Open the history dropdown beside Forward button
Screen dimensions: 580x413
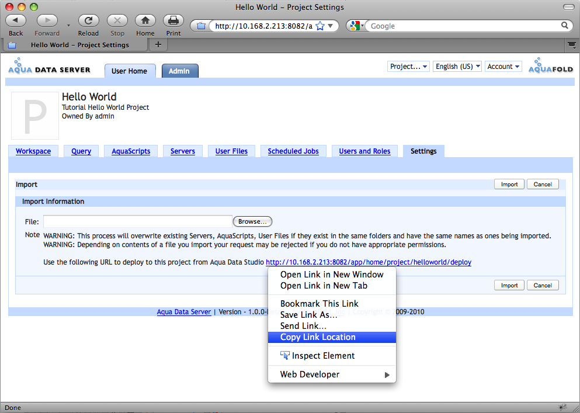[x=68, y=25]
